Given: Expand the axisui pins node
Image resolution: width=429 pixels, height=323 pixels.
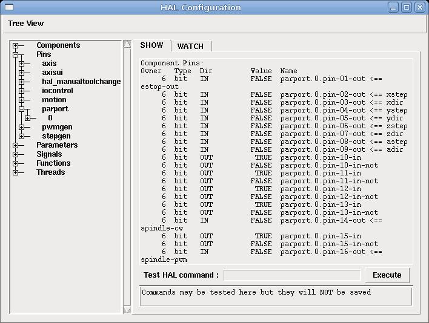Looking at the screenshot, I should click(x=22, y=73).
